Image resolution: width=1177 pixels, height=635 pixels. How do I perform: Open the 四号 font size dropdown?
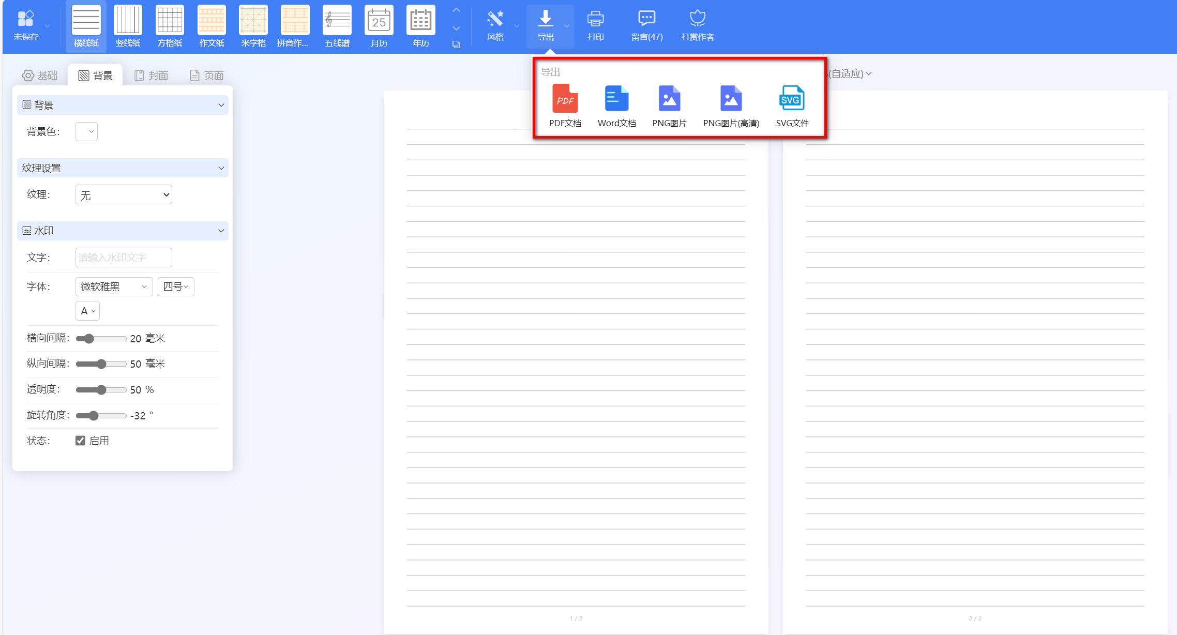(x=176, y=286)
